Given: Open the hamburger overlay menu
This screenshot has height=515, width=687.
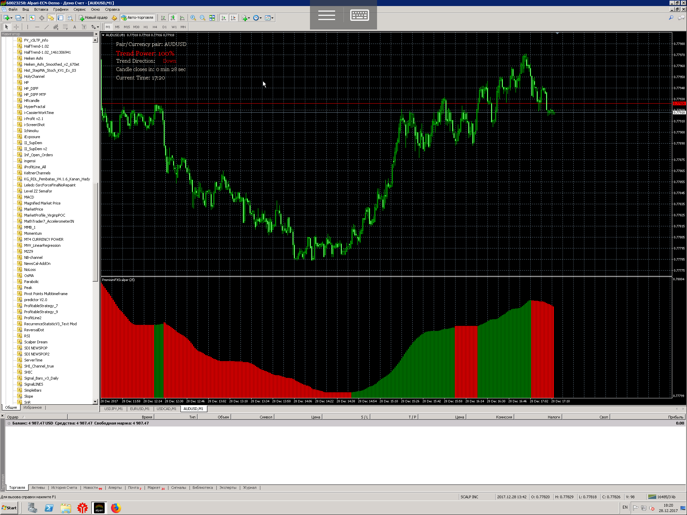Looking at the screenshot, I should click(327, 15).
